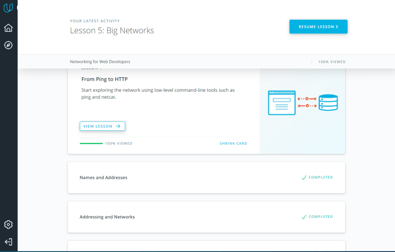Expand the Addressing and Networks lesson card
The width and height of the screenshot is (395, 252).
pos(206,217)
